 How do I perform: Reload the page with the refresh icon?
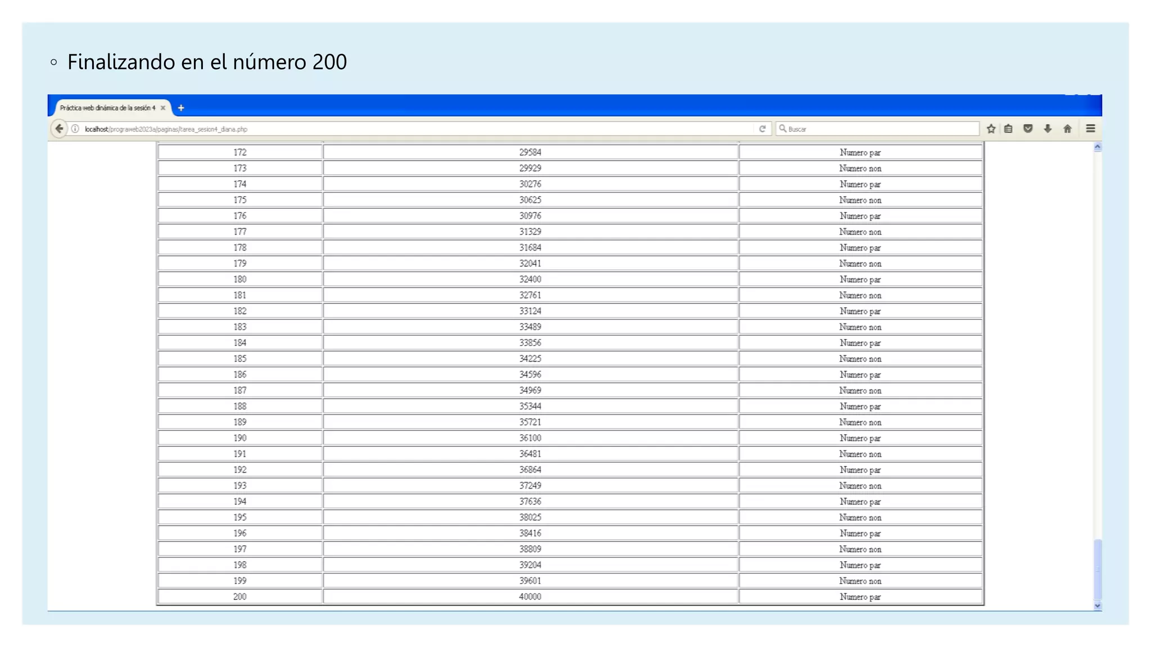[762, 129]
